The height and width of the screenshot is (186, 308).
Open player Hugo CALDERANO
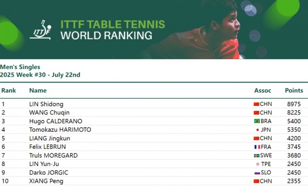point(55,121)
